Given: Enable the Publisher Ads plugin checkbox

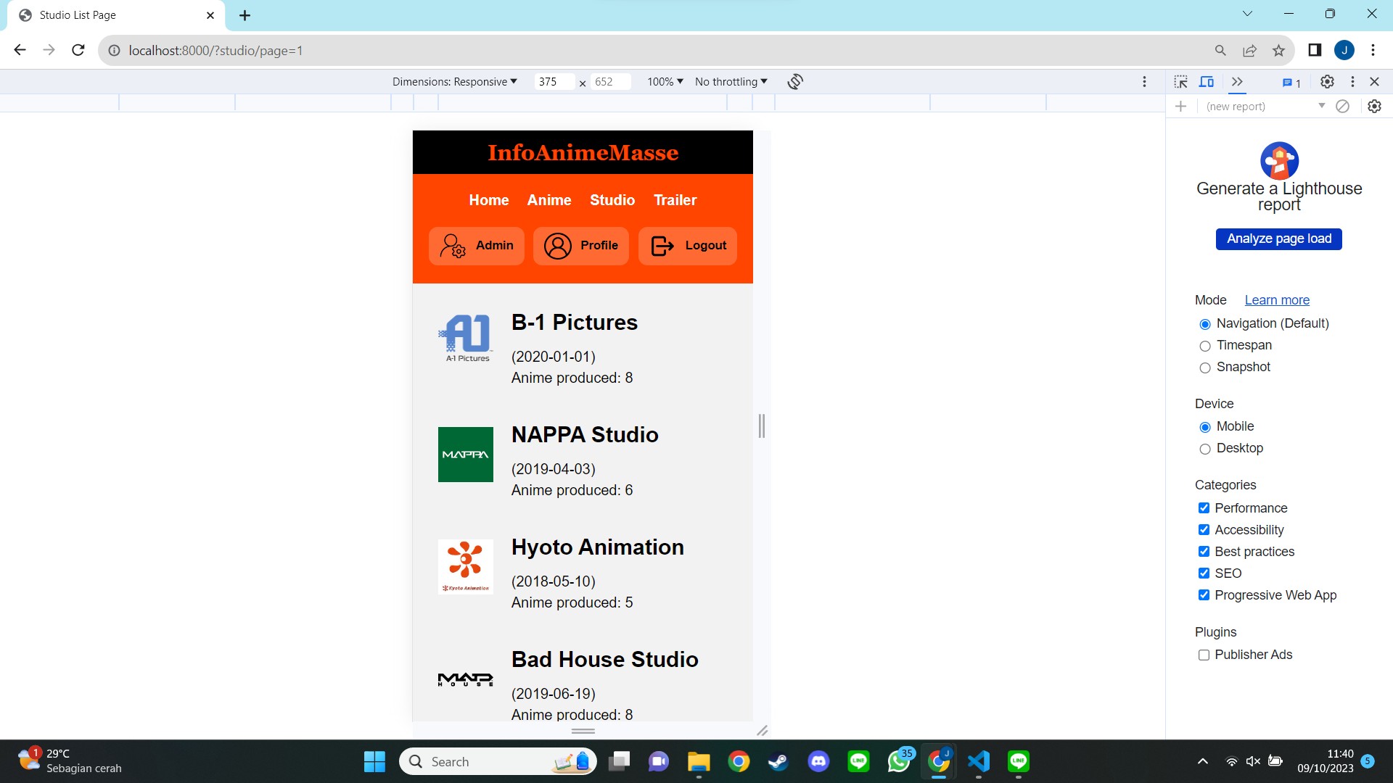Looking at the screenshot, I should [x=1204, y=655].
